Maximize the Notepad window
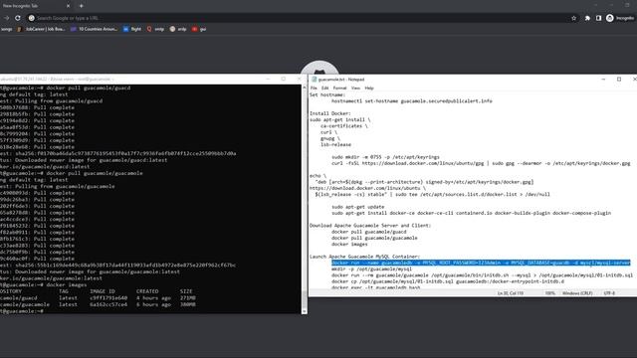This screenshot has height=358, width=637. point(619,80)
